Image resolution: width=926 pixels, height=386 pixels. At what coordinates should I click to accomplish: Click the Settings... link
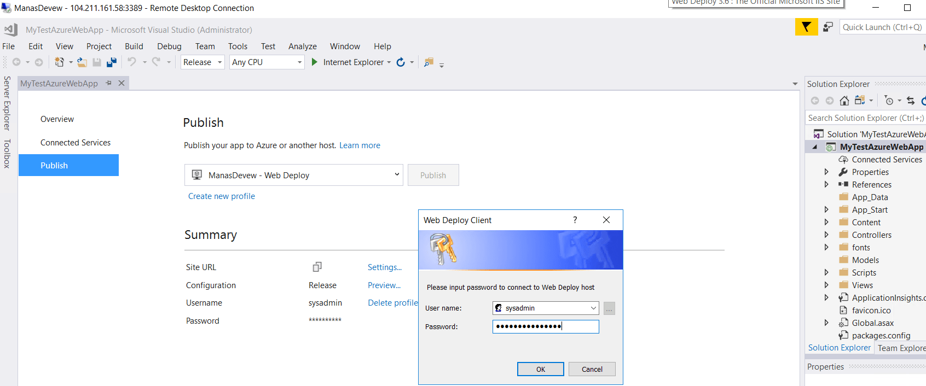[x=385, y=267]
